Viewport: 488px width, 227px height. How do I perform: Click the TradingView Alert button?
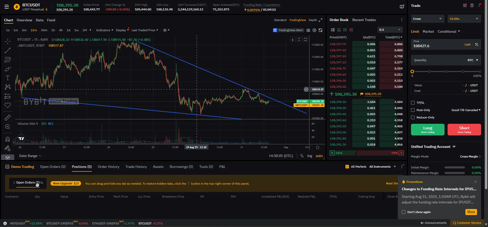pyautogui.click(x=288, y=30)
